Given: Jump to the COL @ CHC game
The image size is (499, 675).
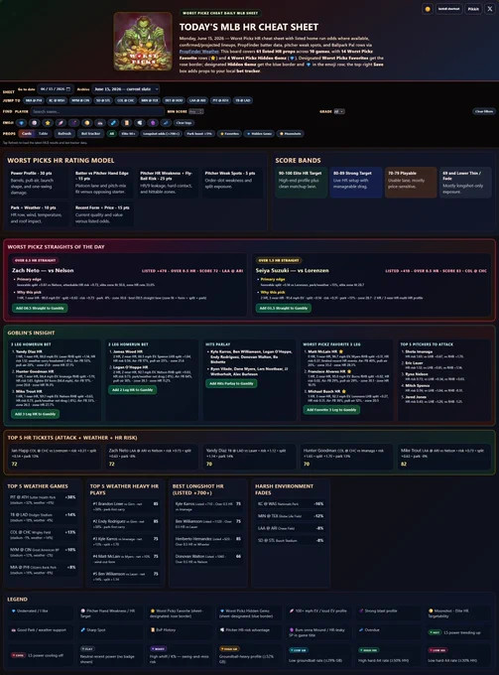Looking at the screenshot, I should coord(126,100).
